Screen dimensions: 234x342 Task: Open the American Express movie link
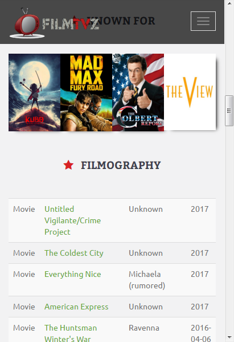[x=76, y=307]
